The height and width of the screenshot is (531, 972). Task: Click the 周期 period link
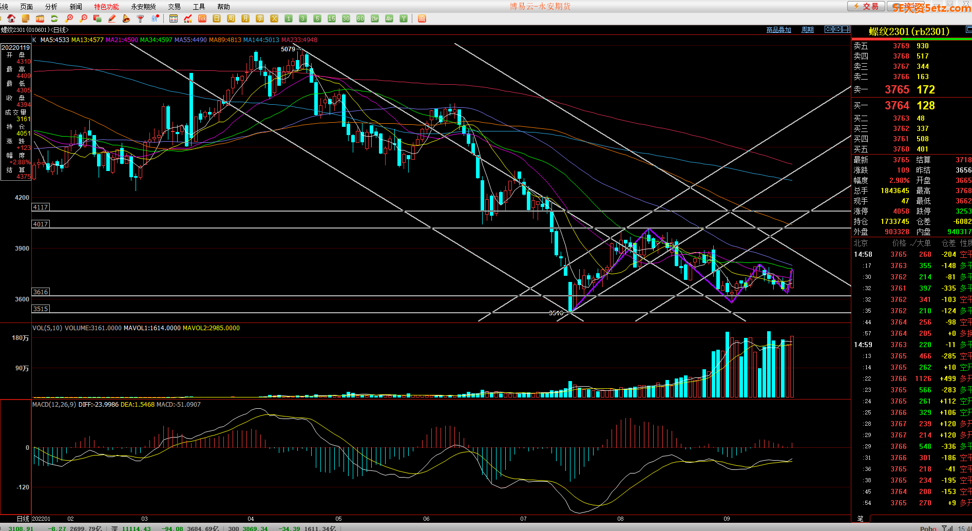808,30
